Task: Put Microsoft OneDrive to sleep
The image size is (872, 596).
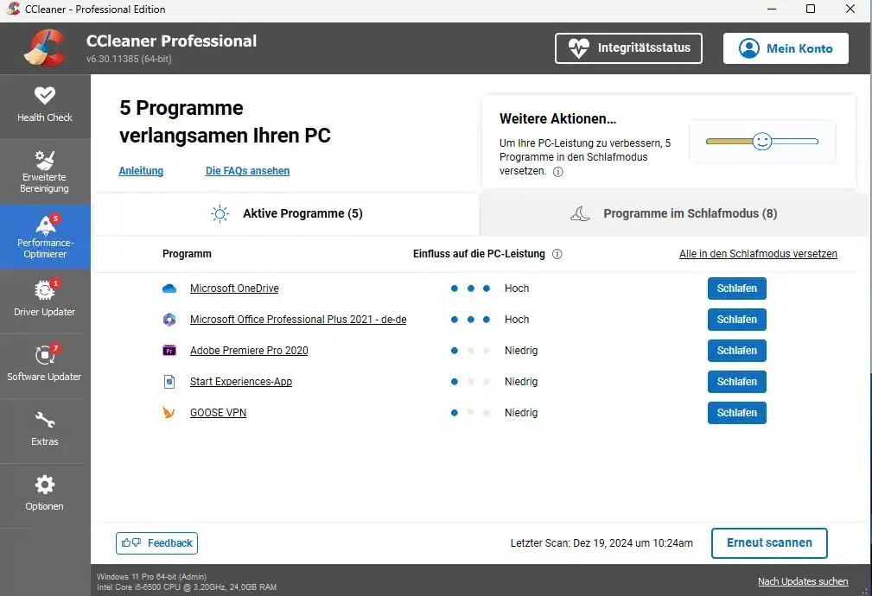Action: click(x=737, y=288)
